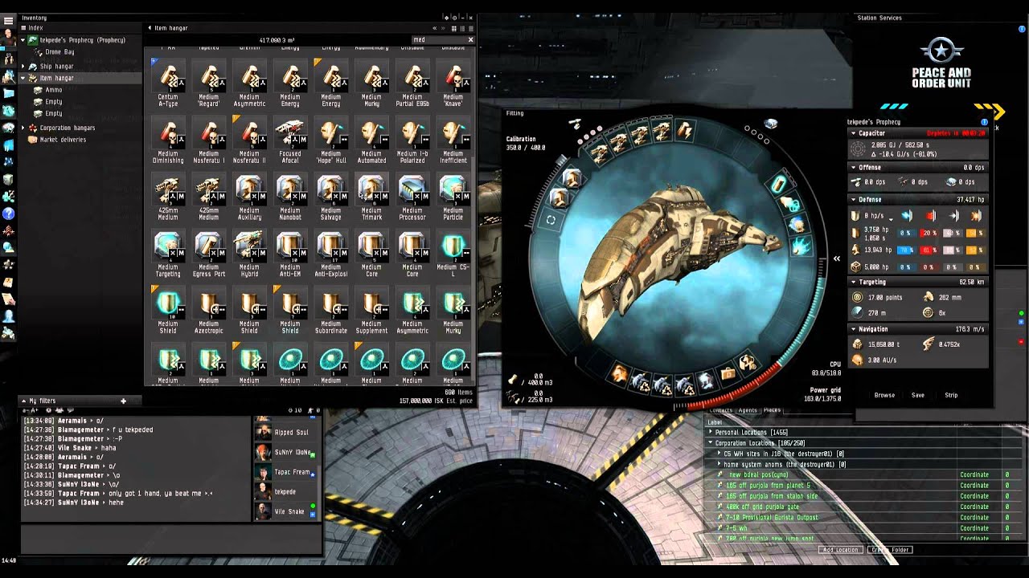The height and width of the screenshot is (578, 1029).
Task: Click the inventory search field containing 'med'
Action: (x=437, y=39)
